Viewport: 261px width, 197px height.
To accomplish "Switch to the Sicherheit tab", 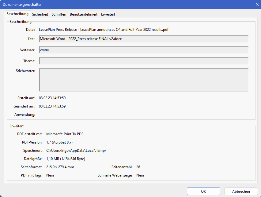I will pos(40,14).
